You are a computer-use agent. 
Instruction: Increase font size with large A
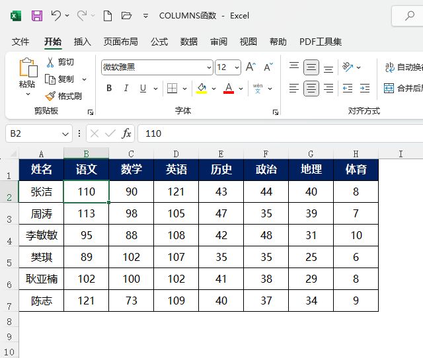click(x=250, y=67)
